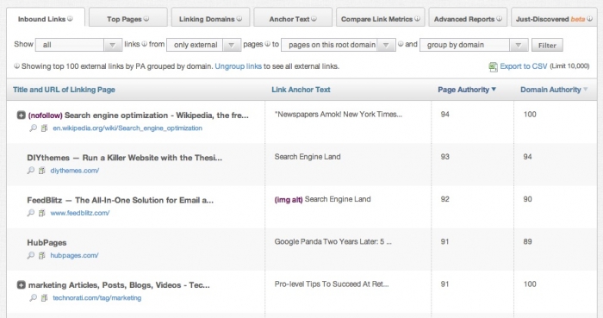Open pages on this root domain dropdown
The image size is (603, 318).
click(339, 45)
